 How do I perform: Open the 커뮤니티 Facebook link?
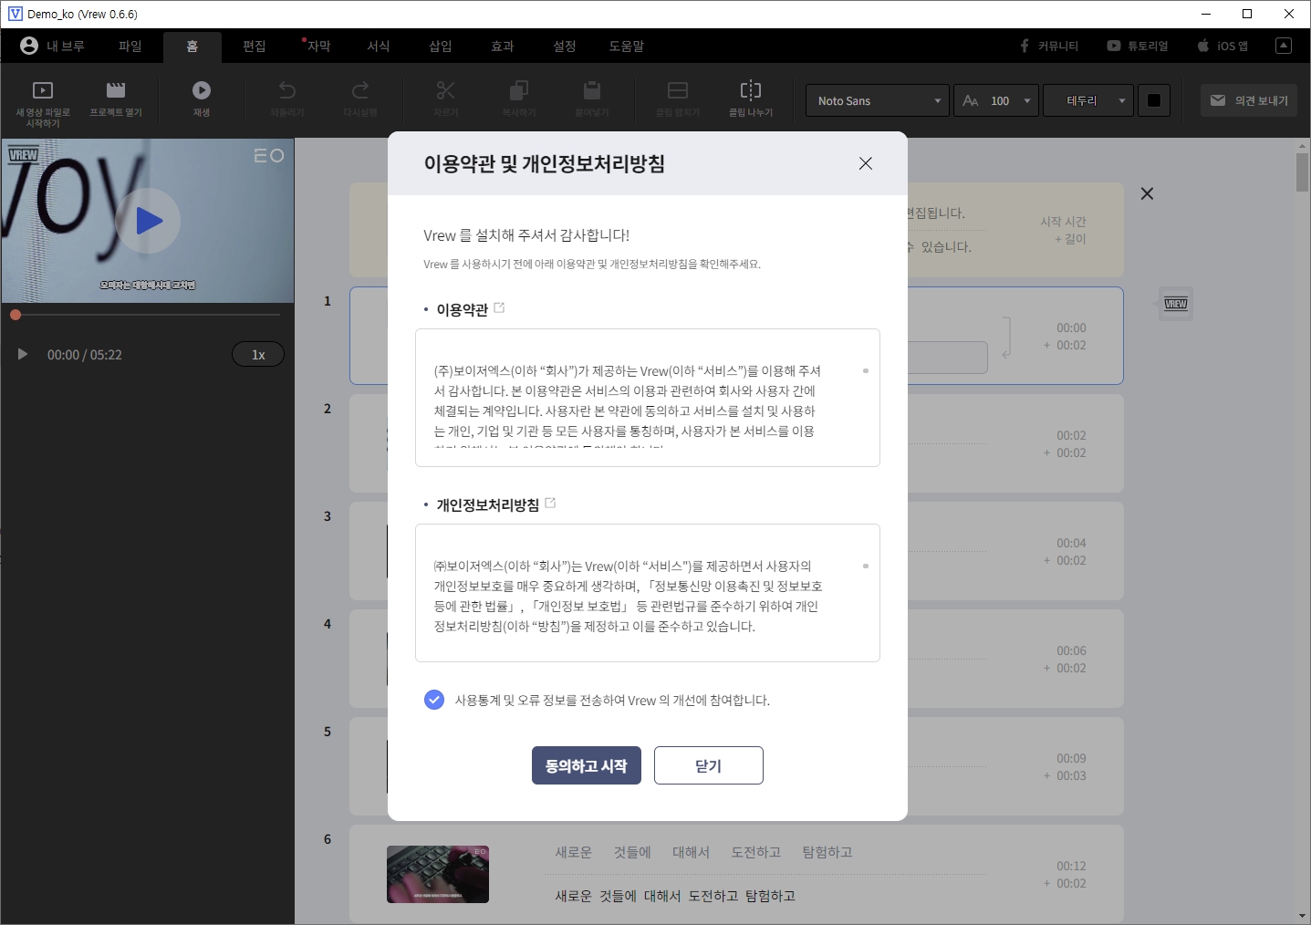[x=1048, y=46]
